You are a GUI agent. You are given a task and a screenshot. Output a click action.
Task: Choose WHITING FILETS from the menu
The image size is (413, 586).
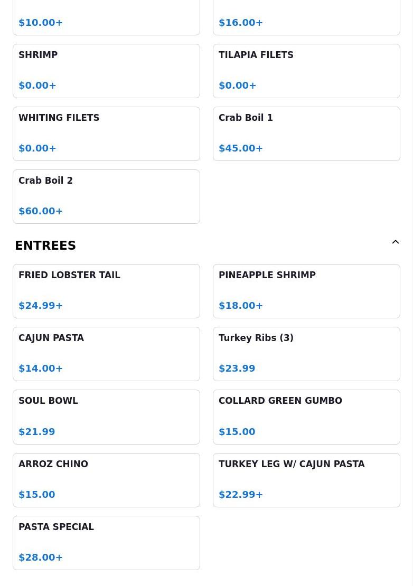tap(107, 134)
